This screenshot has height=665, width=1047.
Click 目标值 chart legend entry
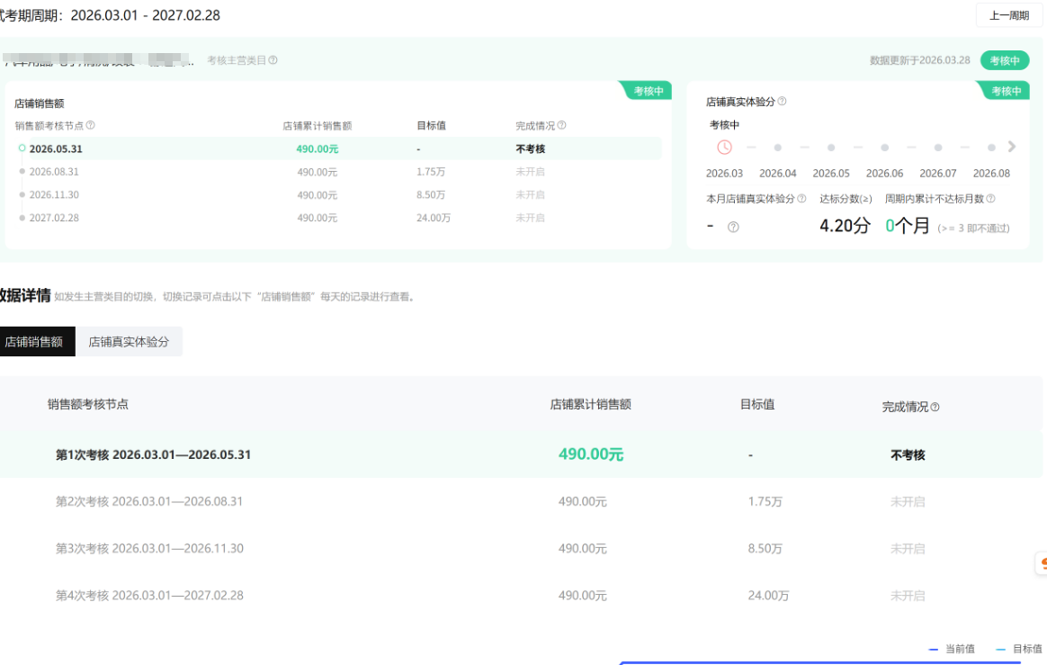pos(1019,649)
